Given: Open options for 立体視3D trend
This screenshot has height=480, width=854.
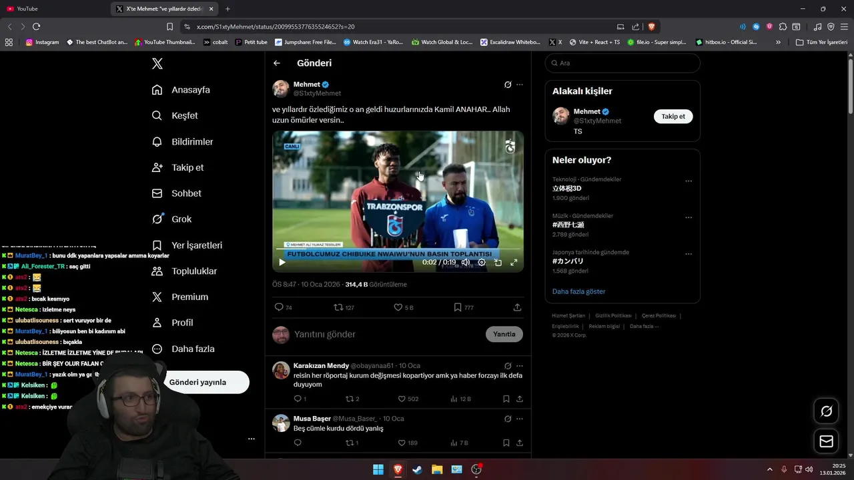Looking at the screenshot, I should click(x=689, y=181).
